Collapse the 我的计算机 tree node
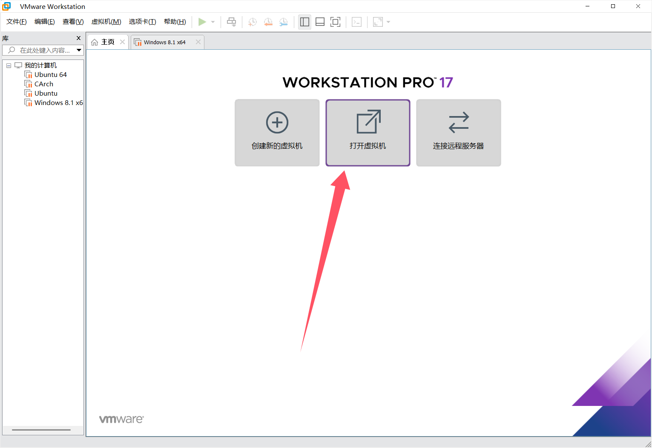The width and height of the screenshot is (652, 448). point(9,65)
